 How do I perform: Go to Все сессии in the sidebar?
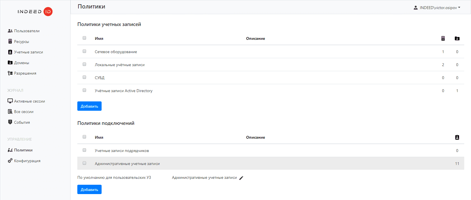24,112
